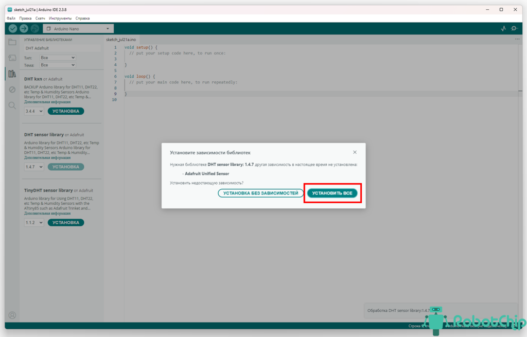The image size is (527, 337).
Task: Open the Тип filter dropdown
Action: point(58,58)
